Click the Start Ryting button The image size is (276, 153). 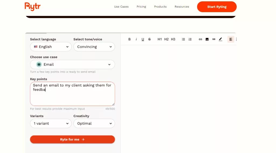217,7
